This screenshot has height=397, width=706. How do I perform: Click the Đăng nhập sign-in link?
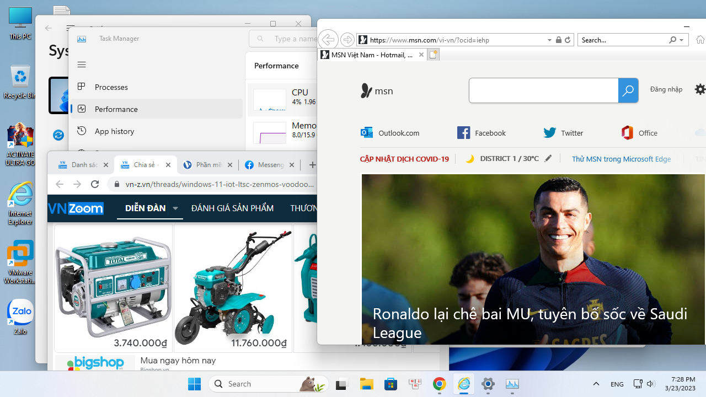[665, 89]
